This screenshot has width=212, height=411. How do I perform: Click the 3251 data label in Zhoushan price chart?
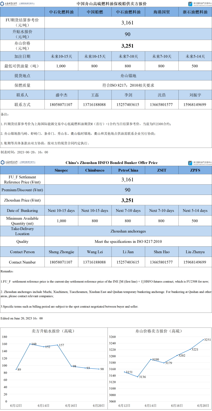[x=208, y=340]
